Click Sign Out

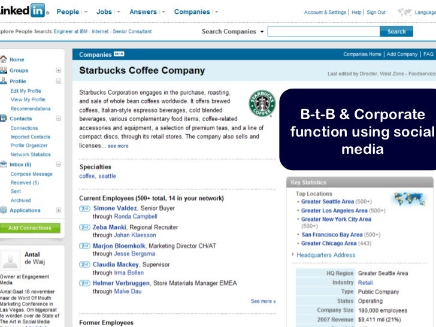point(376,12)
